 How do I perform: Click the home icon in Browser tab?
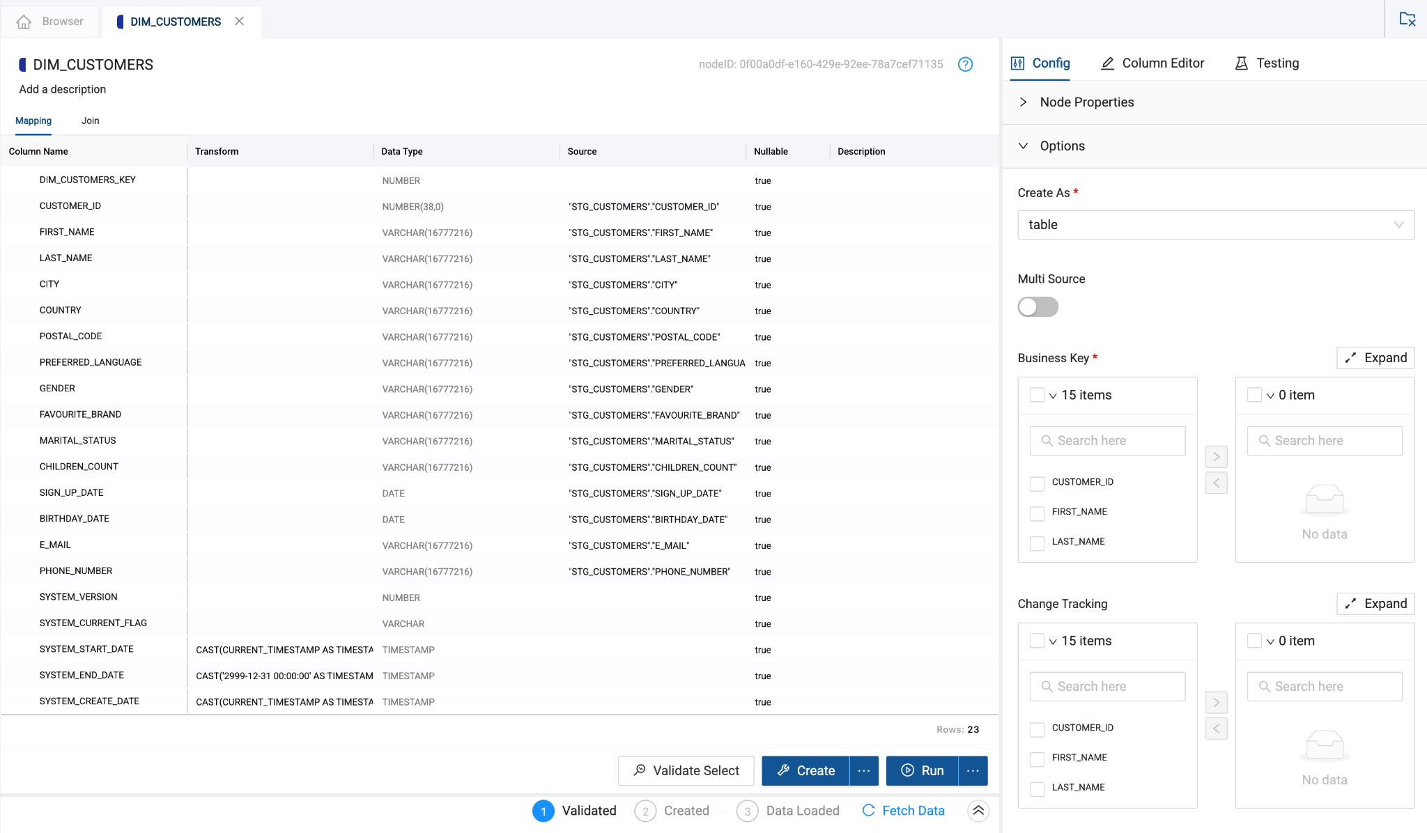coord(24,22)
